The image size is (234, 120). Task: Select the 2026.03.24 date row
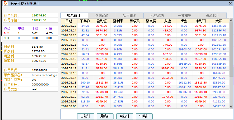pos(145,30)
